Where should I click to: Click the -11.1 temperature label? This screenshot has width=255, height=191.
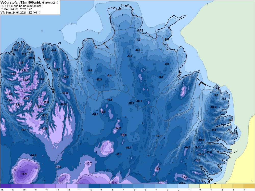[x=45, y=115]
